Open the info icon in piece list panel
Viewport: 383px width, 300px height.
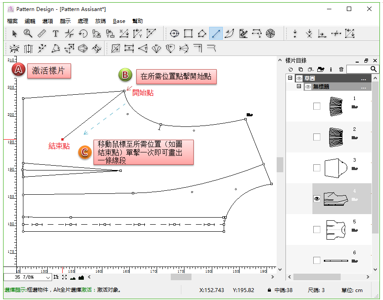point(331,69)
